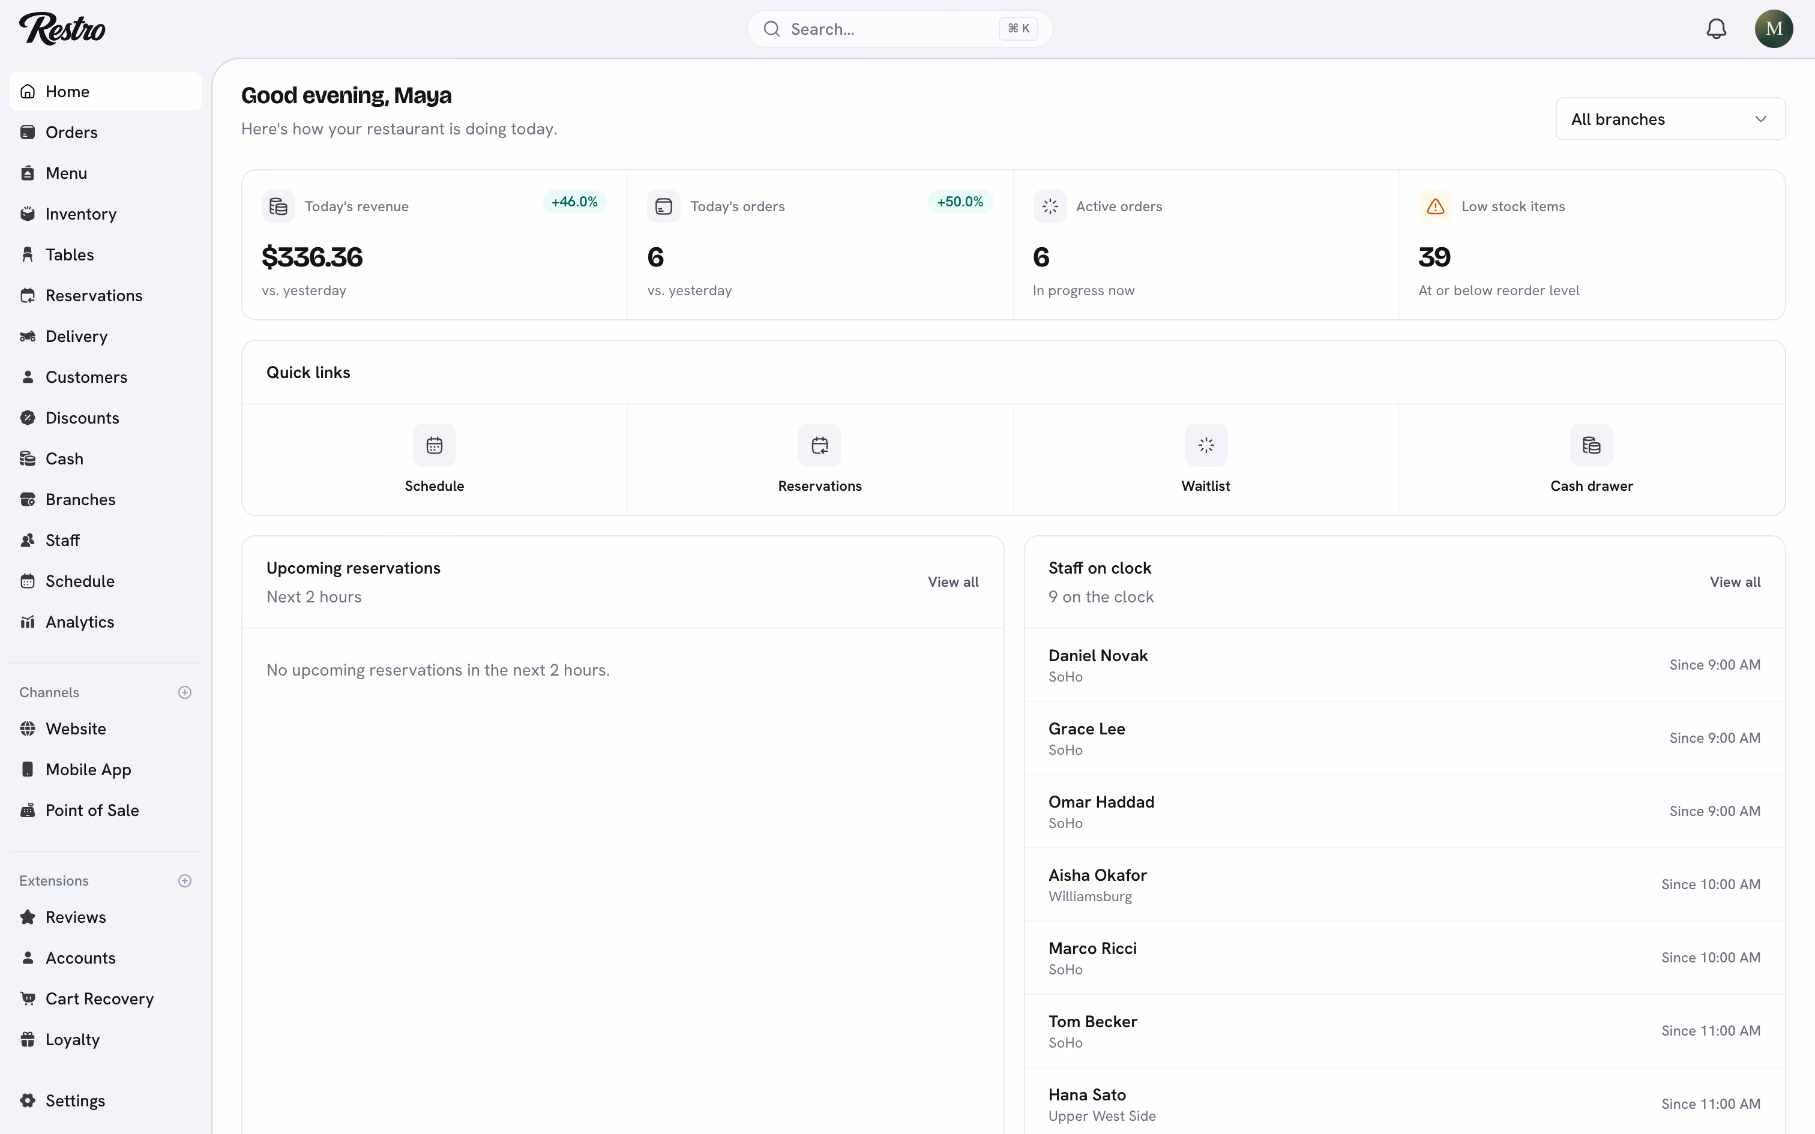This screenshot has width=1815, height=1134.
Task: Click the 9 on the clock text
Action: 1101,597
